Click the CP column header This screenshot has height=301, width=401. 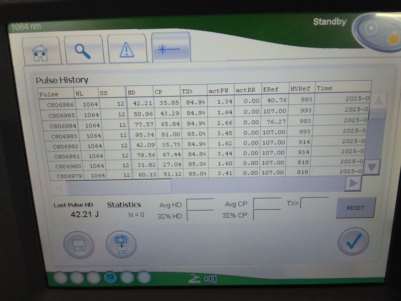click(166, 91)
